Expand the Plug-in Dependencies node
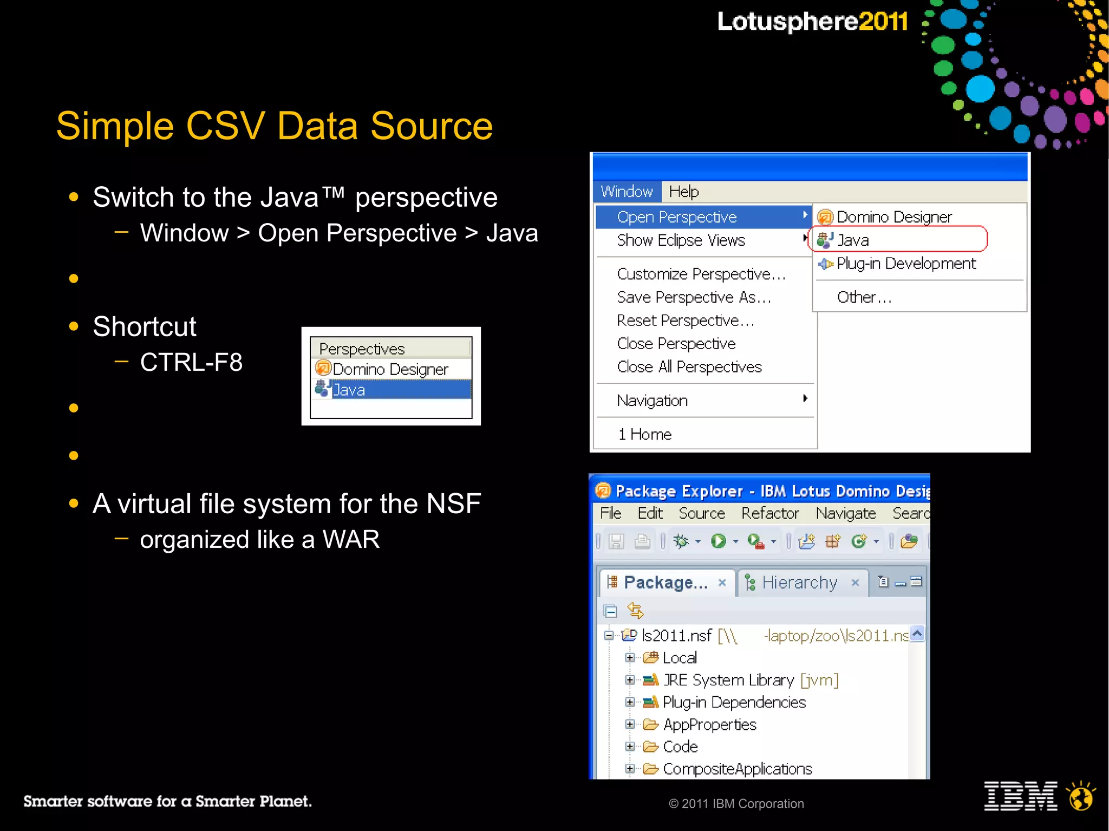 pos(630,702)
